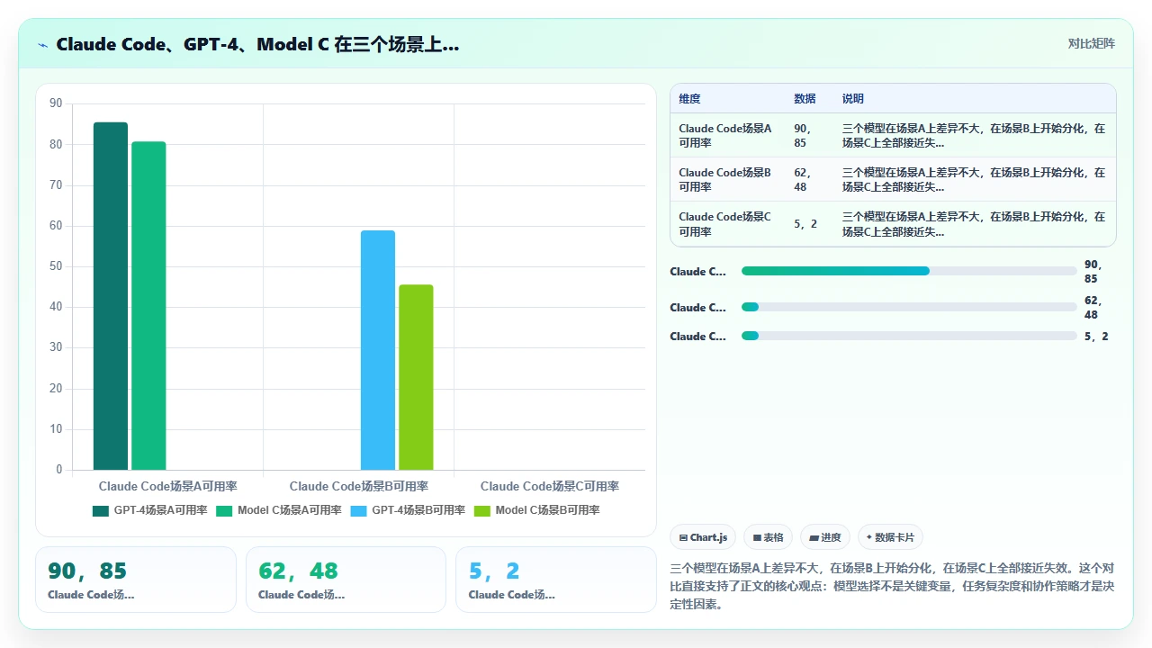Click the Claude Code场景B可用率 x-axis label
This screenshot has width=1152, height=648.
(359, 486)
